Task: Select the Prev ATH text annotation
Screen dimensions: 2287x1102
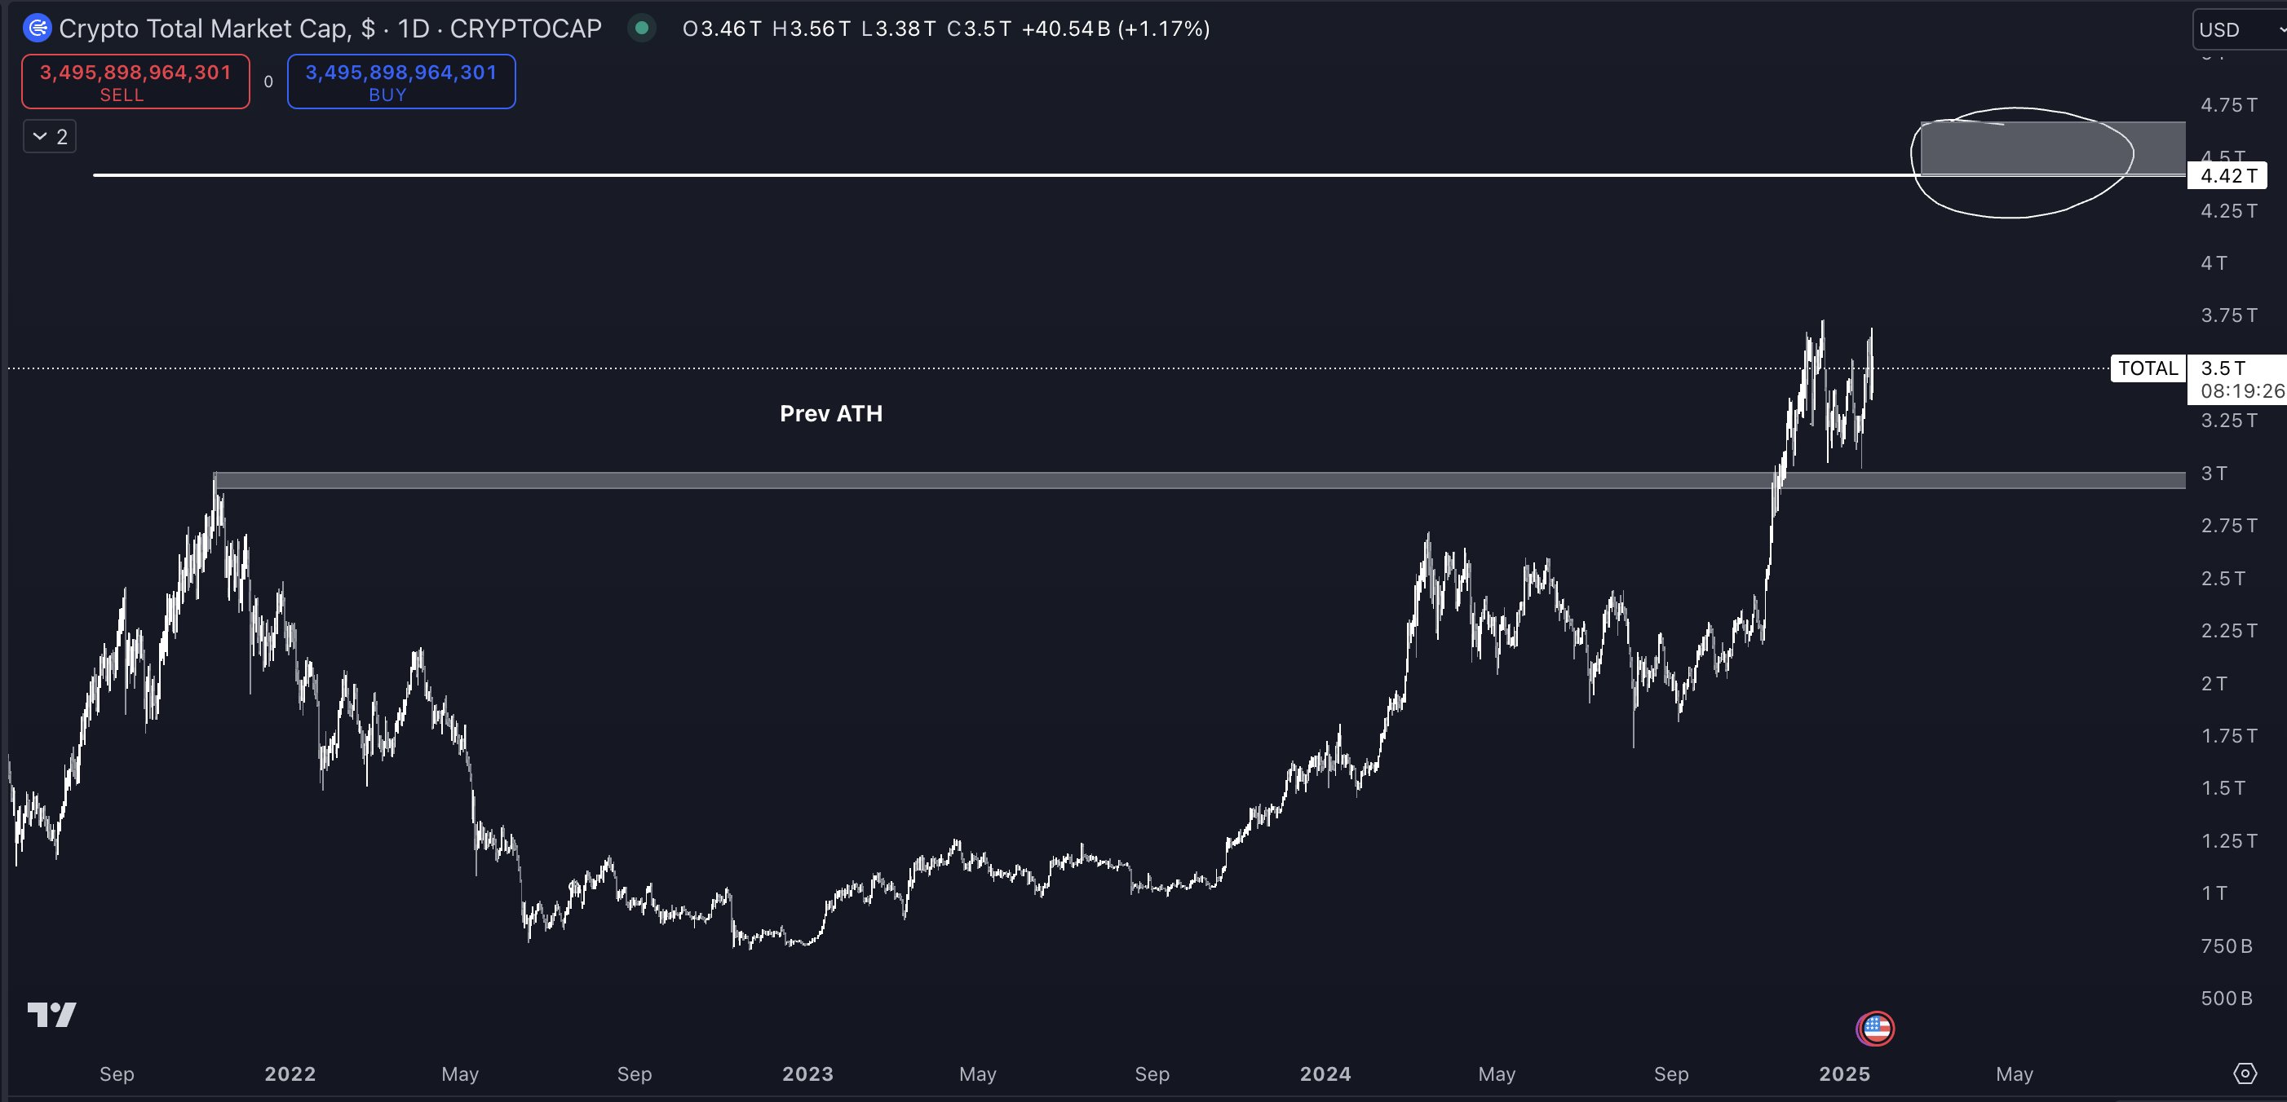Action: coord(831,413)
